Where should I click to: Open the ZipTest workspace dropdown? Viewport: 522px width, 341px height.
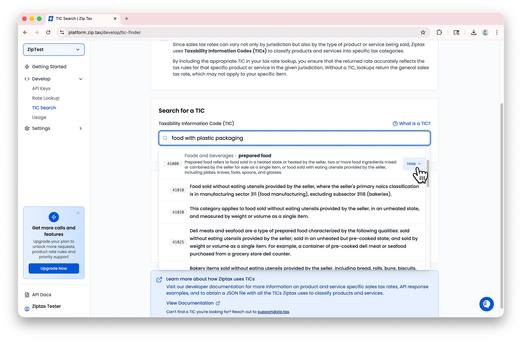click(x=54, y=50)
